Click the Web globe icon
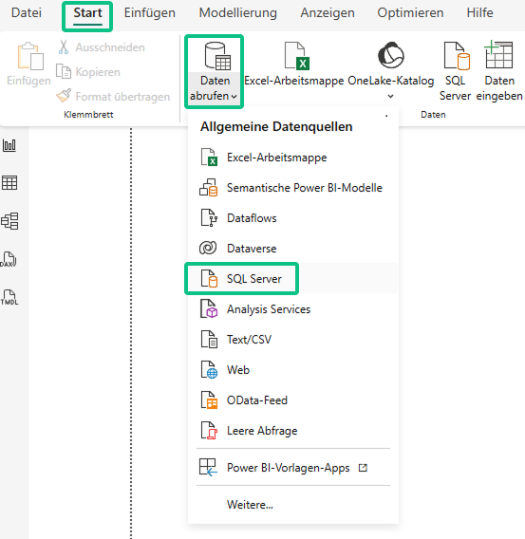Image resolution: width=525 pixels, height=539 pixels. (209, 369)
